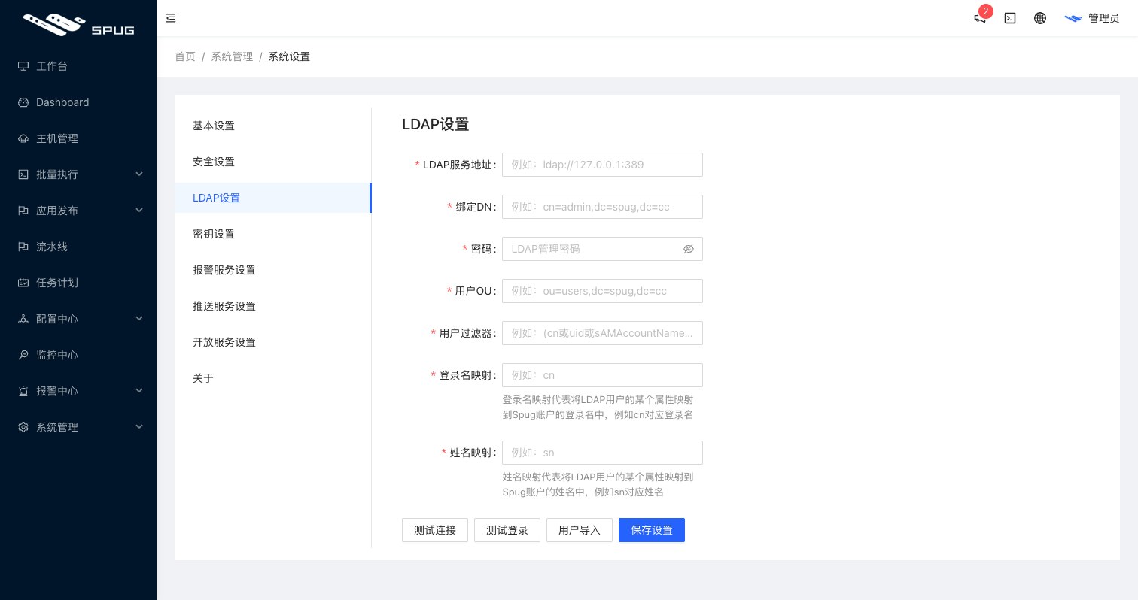The image size is (1138, 600).
Task: Select 关于 in settings menu
Action: 272,378
